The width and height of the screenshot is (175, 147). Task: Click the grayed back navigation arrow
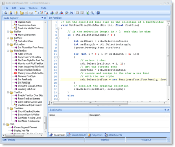tap(77, 13)
